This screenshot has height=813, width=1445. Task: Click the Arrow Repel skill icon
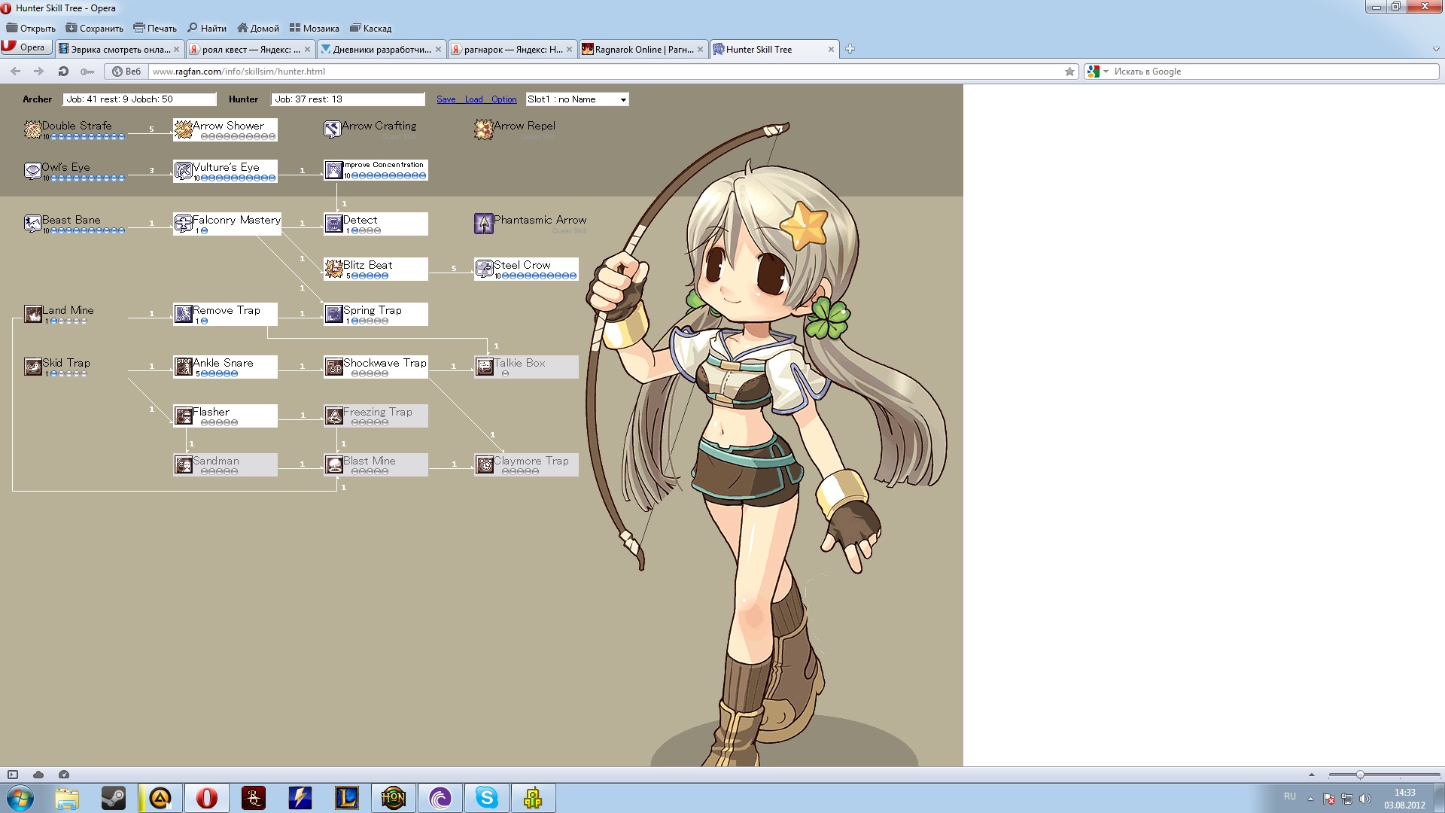483,129
